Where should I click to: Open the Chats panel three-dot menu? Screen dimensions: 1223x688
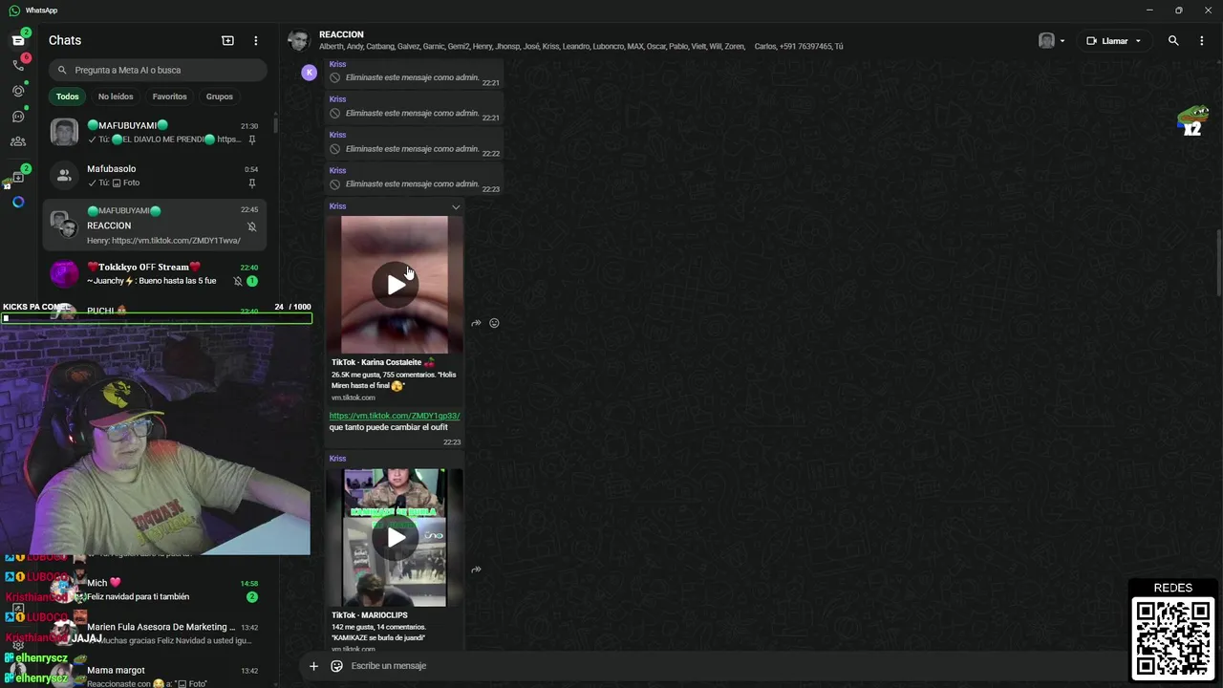(x=255, y=40)
